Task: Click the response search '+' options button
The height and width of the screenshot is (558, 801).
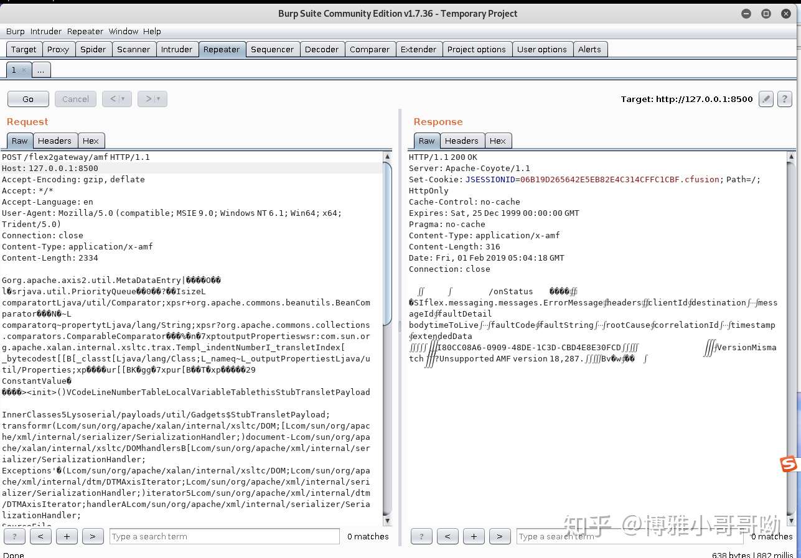Action: pos(474,536)
